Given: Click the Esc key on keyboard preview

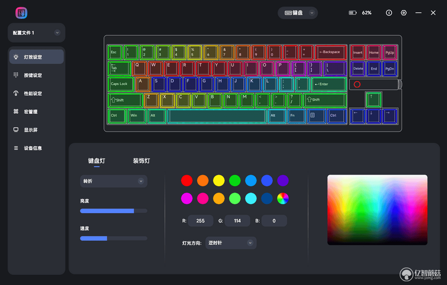Looking at the screenshot, I should click(x=115, y=52).
